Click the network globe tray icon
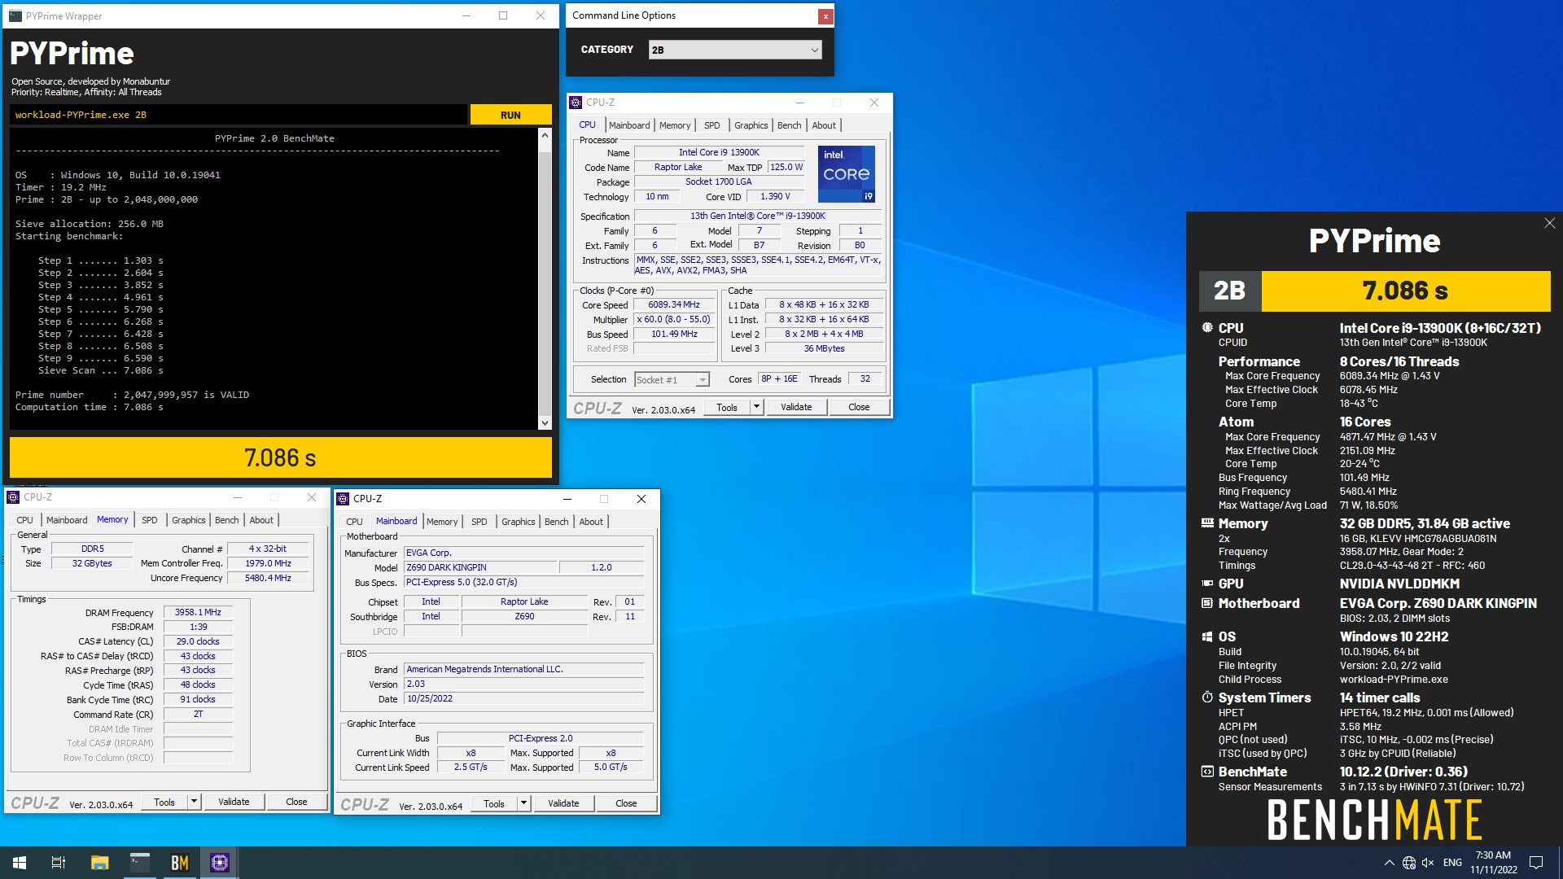 click(1408, 863)
